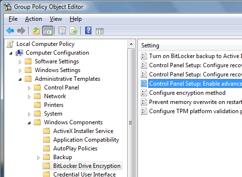Open Help via the question mark icon

pos(88,30)
